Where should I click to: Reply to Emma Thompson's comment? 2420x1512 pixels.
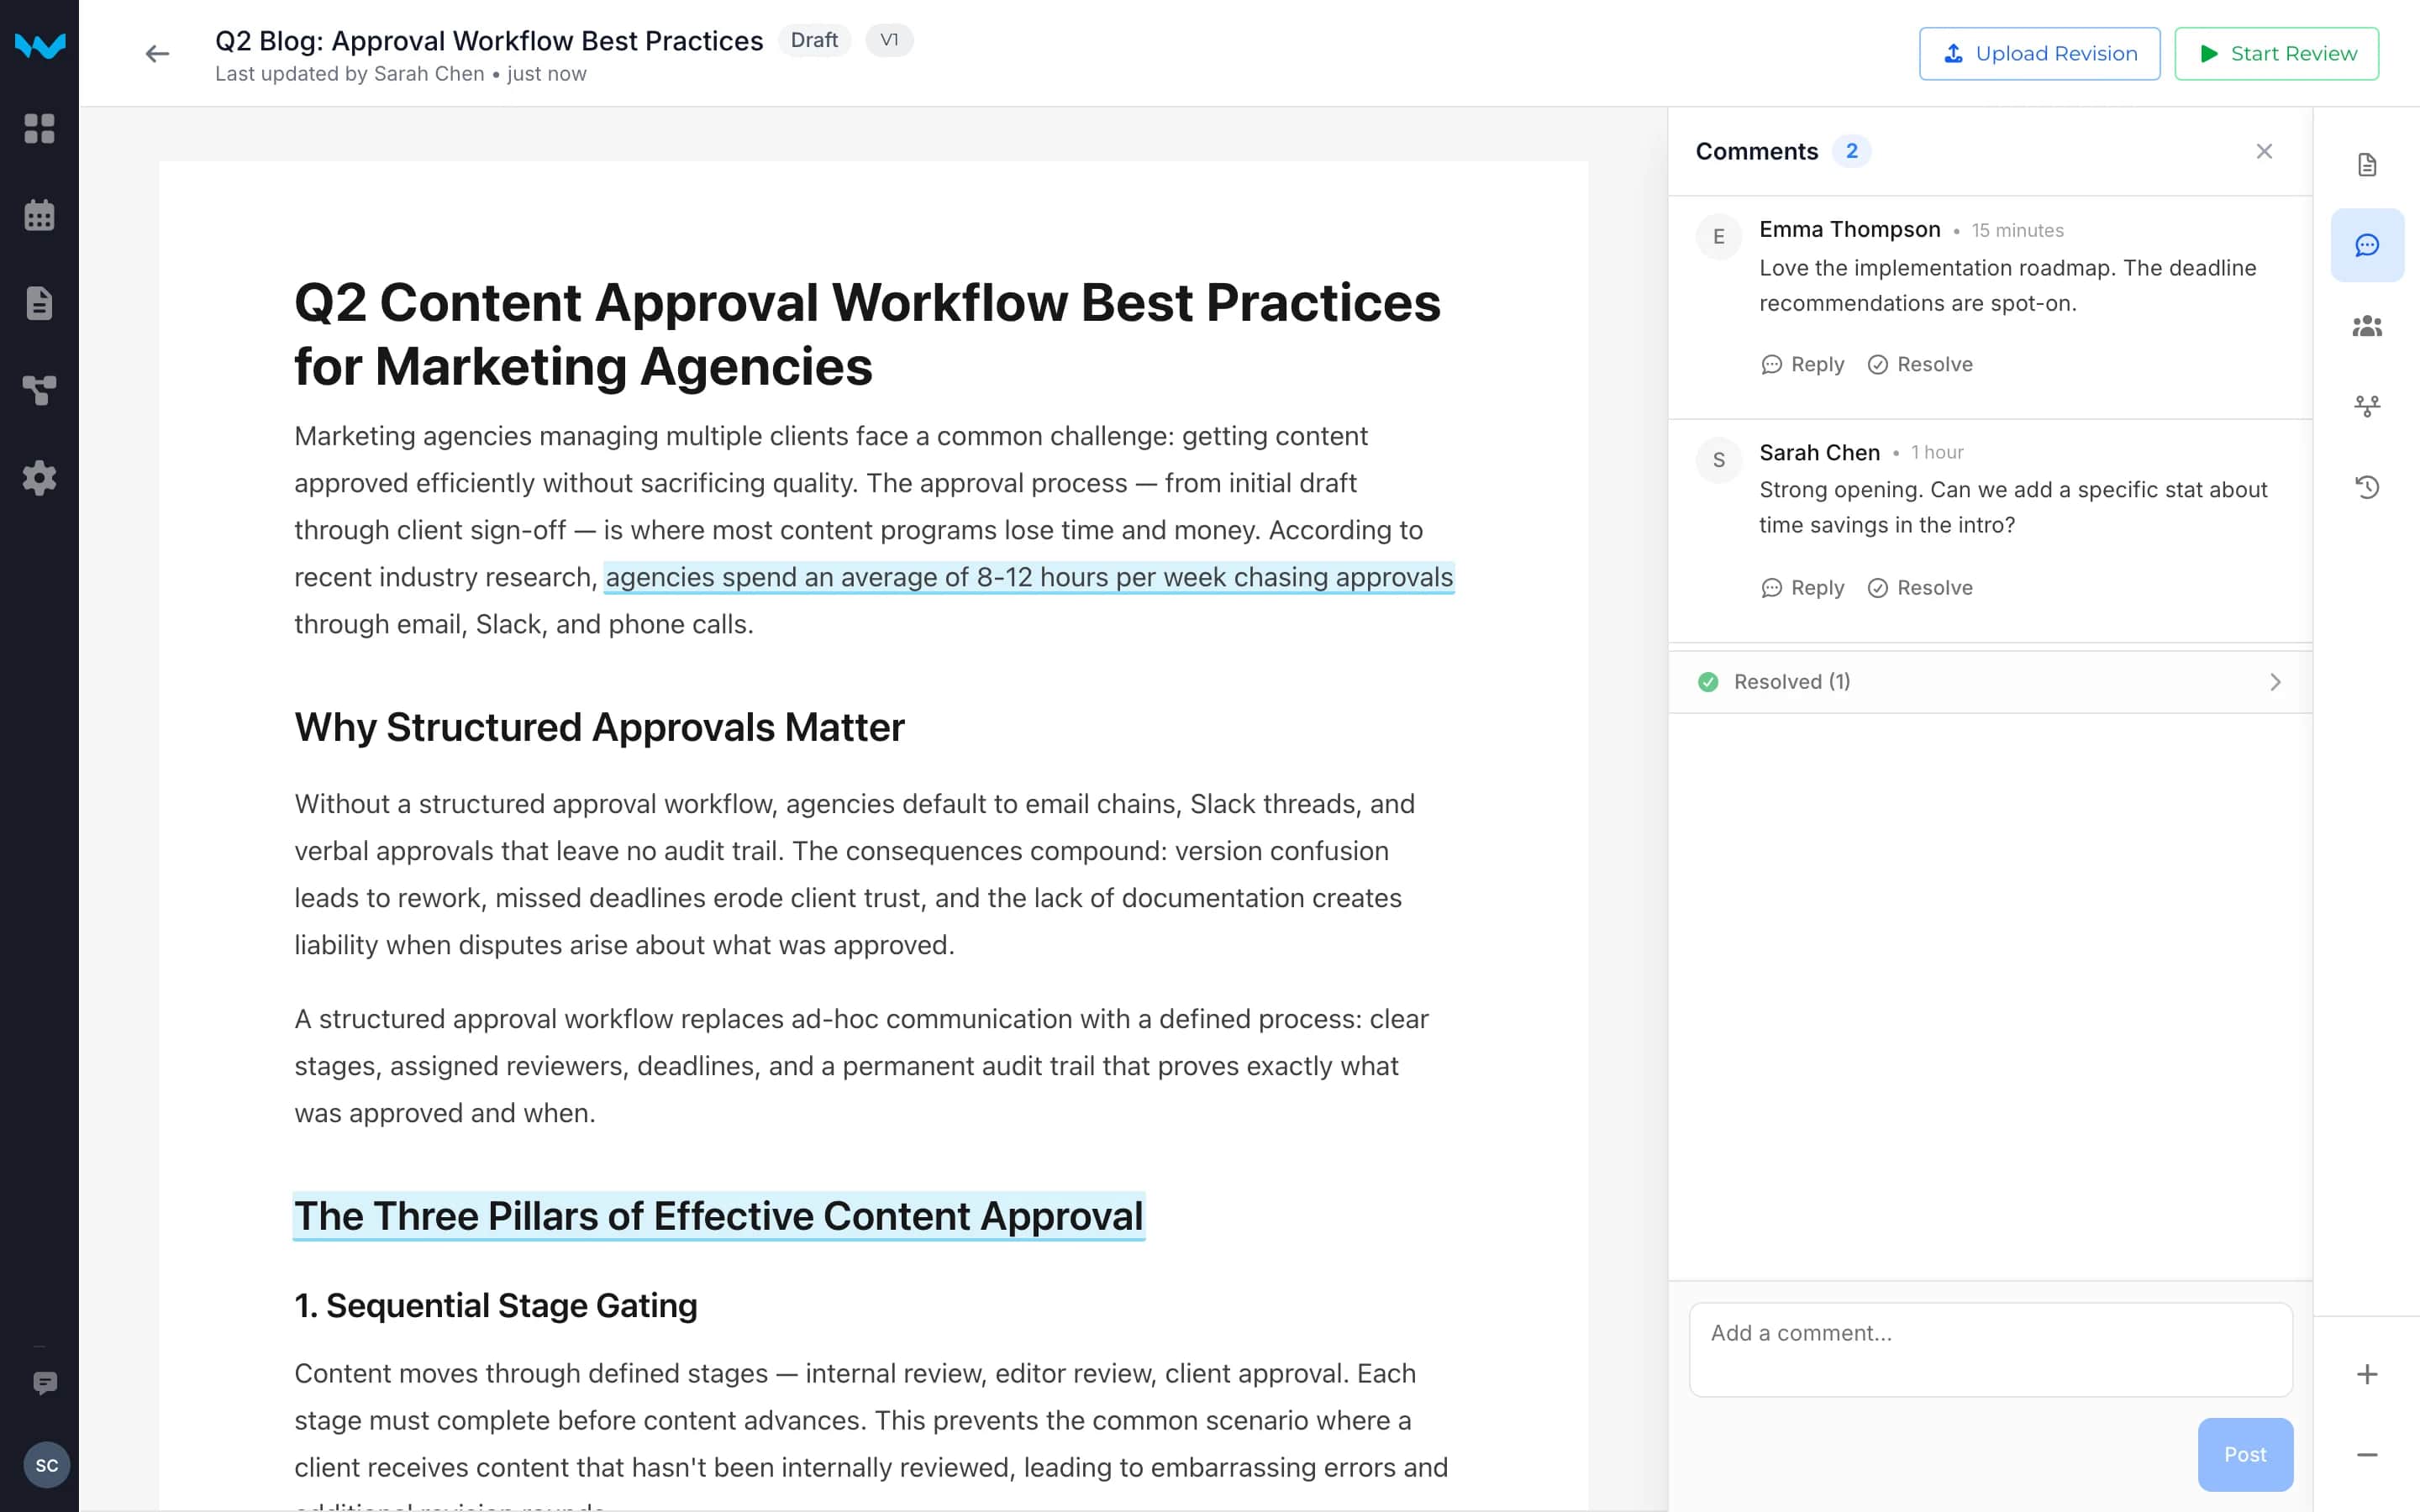(1802, 364)
